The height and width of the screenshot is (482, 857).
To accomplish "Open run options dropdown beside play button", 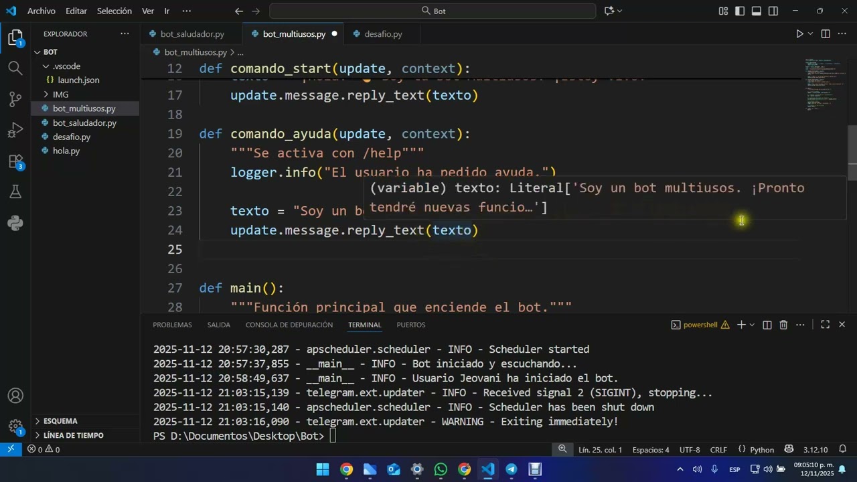I will (x=810, y=33).
